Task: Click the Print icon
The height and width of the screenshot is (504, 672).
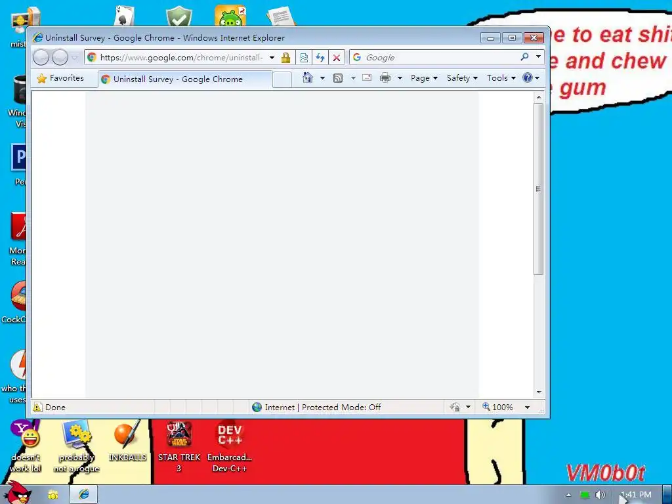Action: click(385, 77)
